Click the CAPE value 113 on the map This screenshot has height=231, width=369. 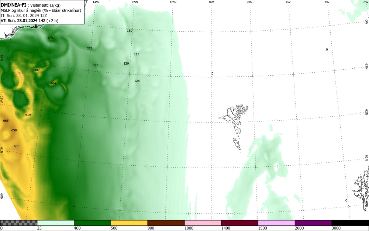[137, 54]
